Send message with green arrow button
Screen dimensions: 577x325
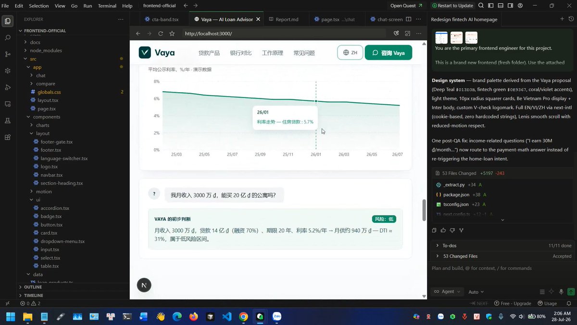point(571,291)
